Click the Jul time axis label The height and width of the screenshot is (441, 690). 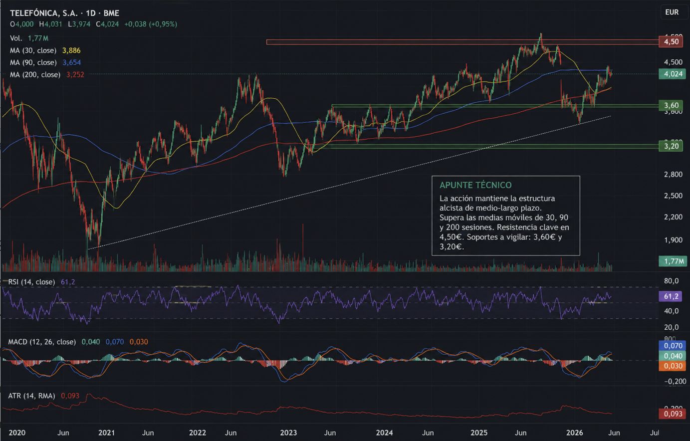pyautogui.click(x=655, y=433)
